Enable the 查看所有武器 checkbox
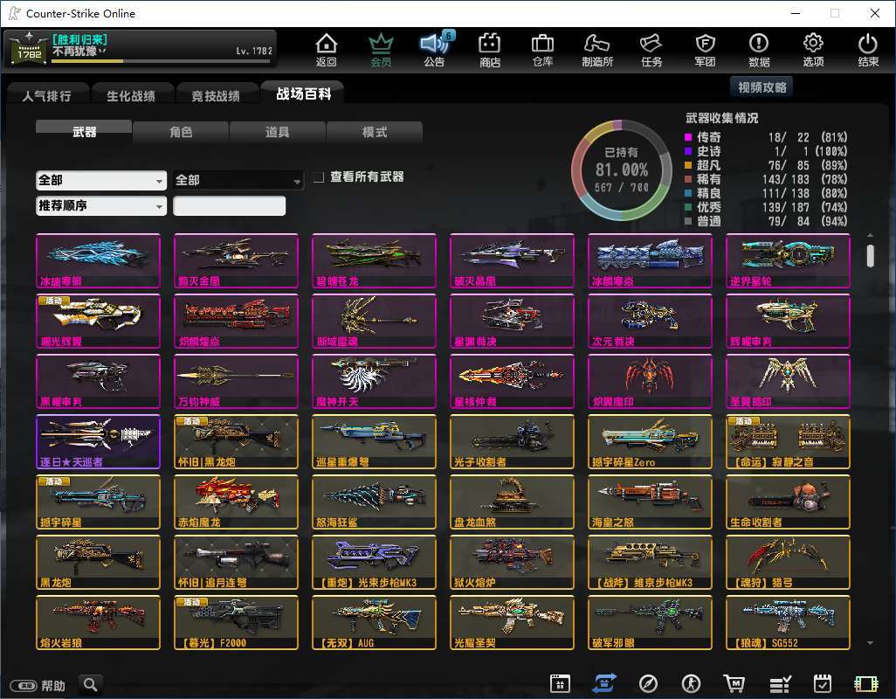Image resolution: width=896 pixels, height=699 pixels. (319, 177)
